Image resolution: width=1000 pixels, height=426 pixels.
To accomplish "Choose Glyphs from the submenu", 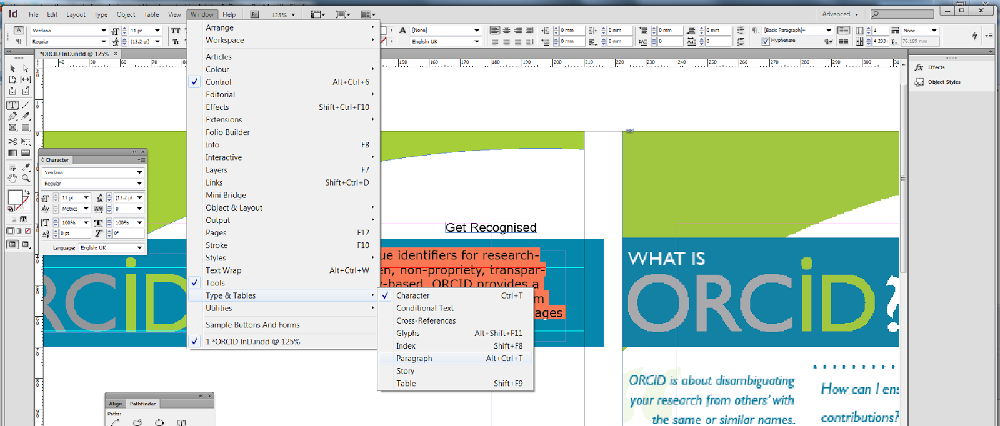I will click(x=456, y=334).
